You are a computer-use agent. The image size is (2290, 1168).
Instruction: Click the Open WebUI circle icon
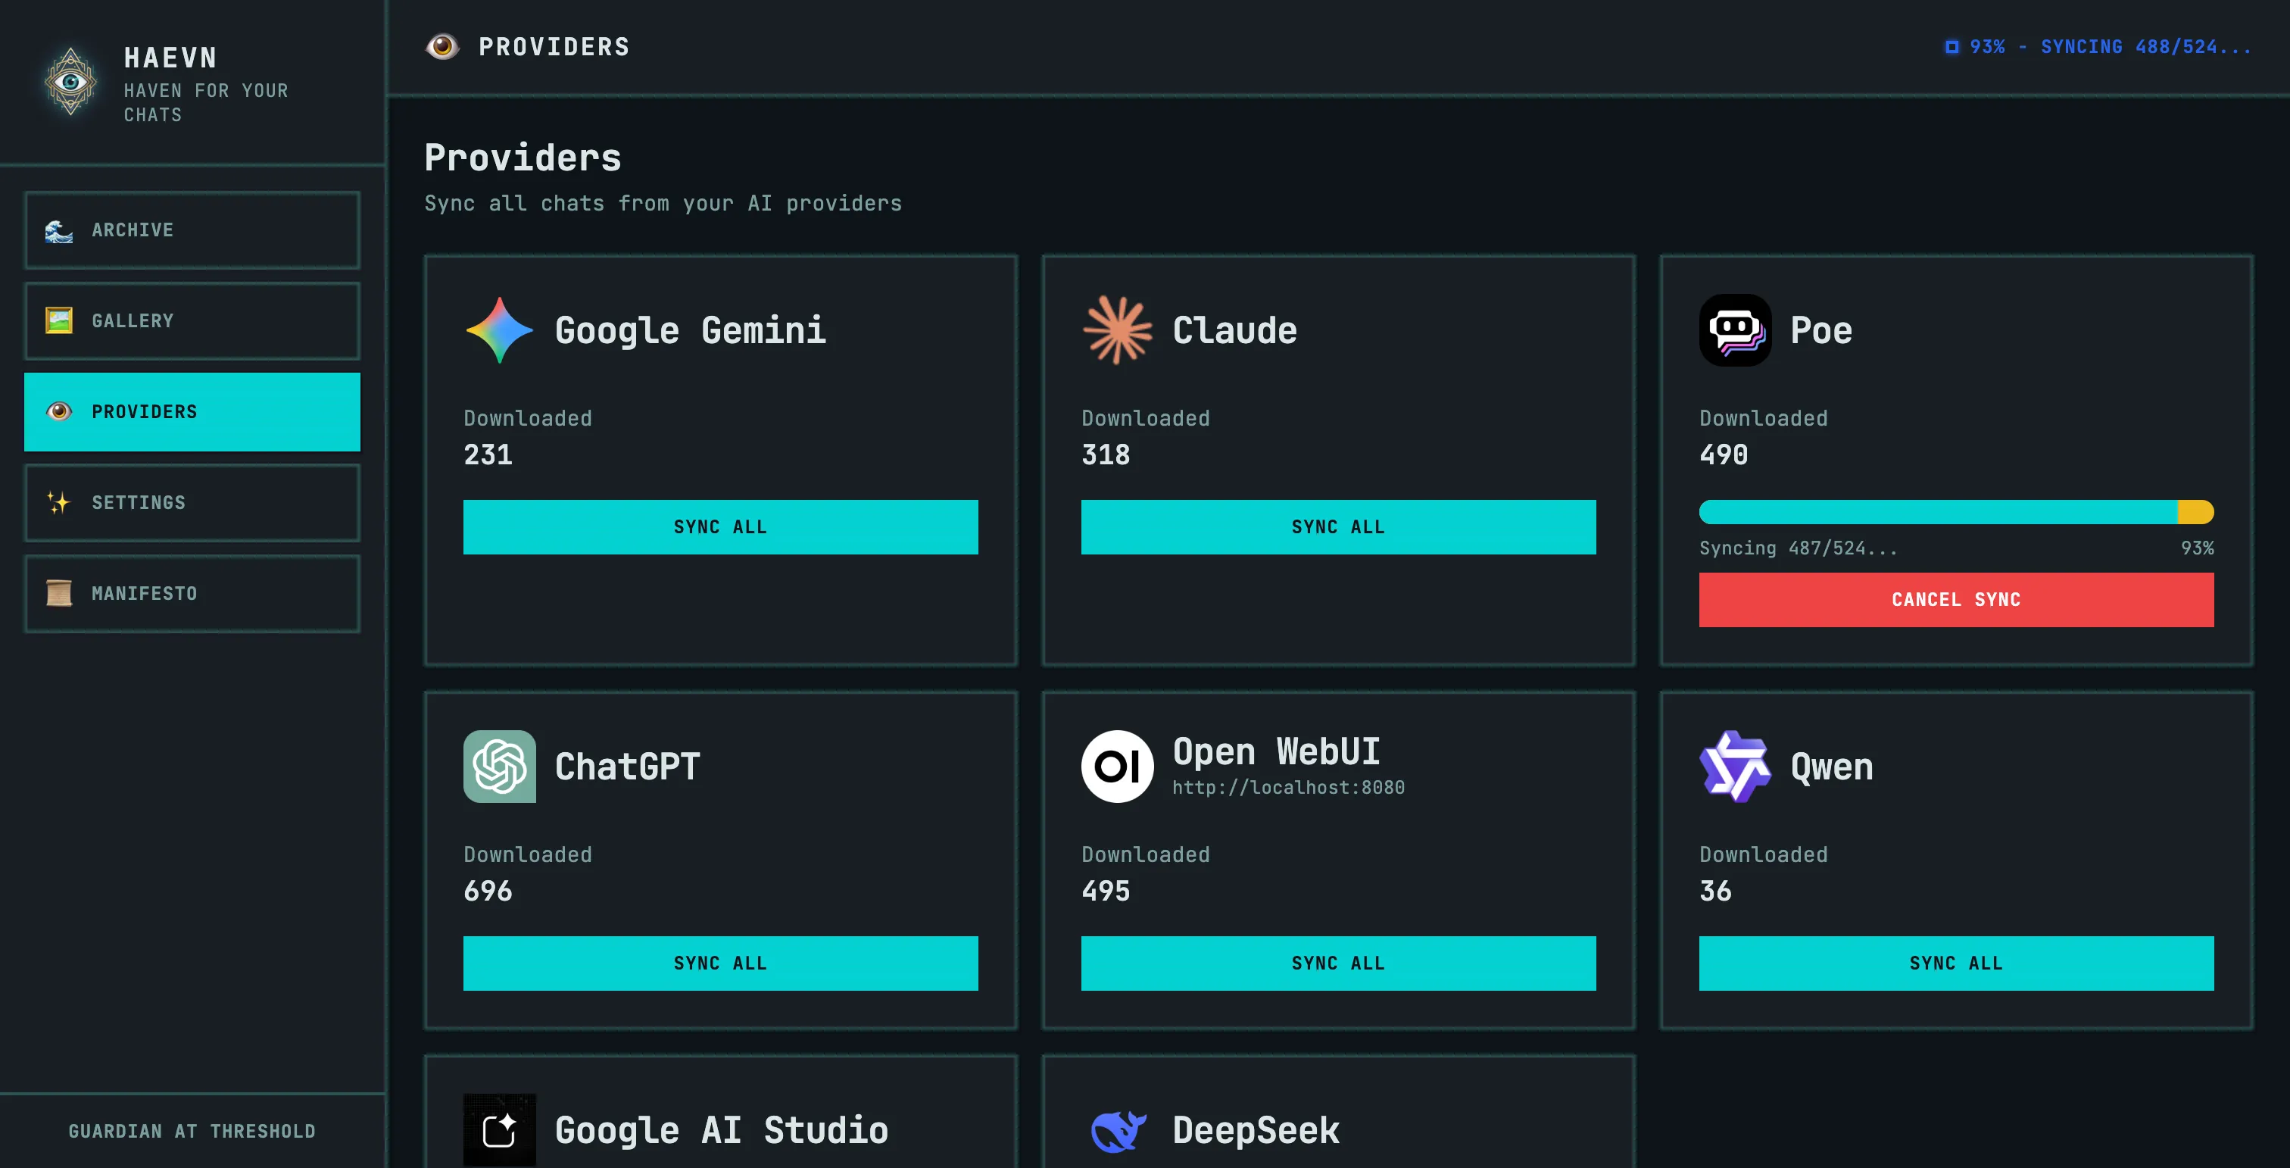[x=1116, y=767]
